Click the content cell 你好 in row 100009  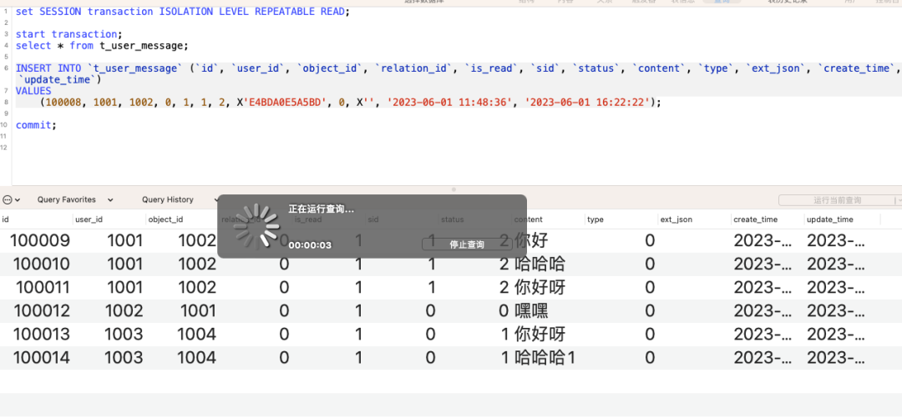point(531,240)
